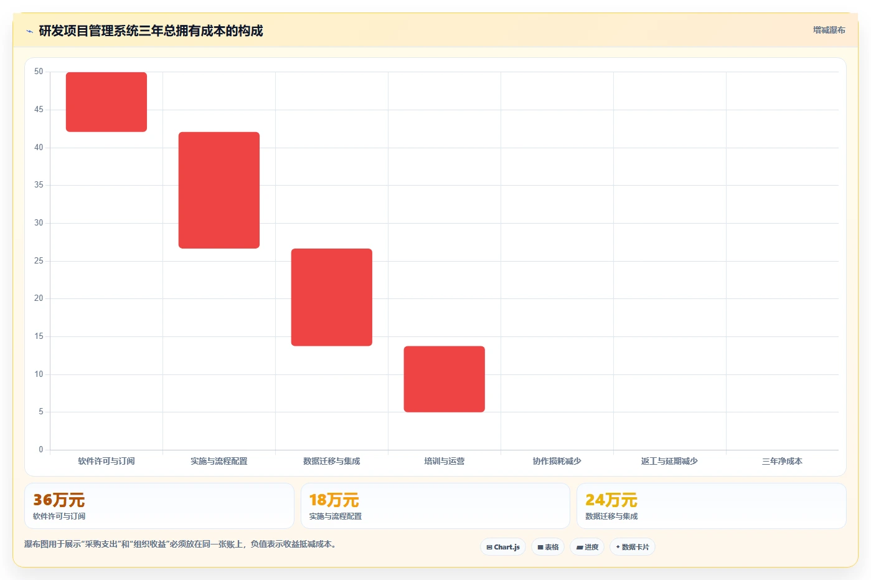Click x-axis label 培训与运营
This screenshot has height=580, width=871.
pyautogui.click(x=445, y=461)
